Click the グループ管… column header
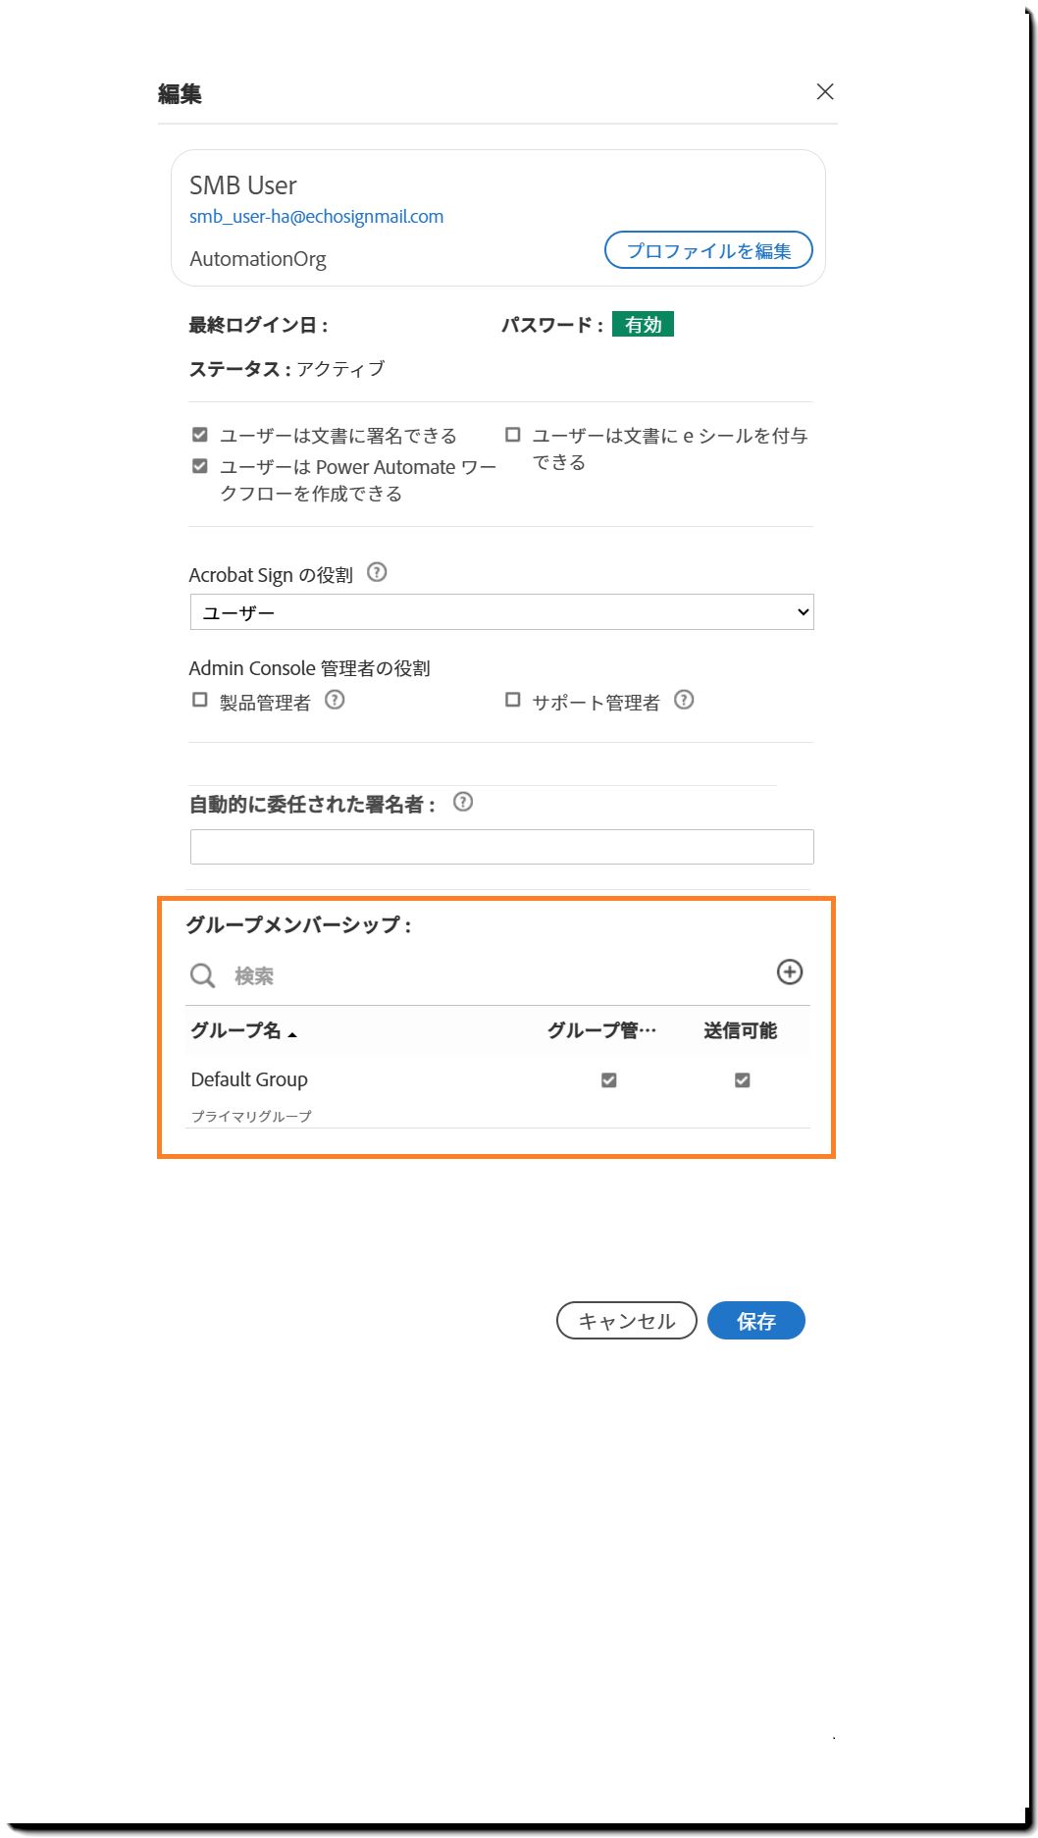1038x1838 pixels. (601, 1030)
